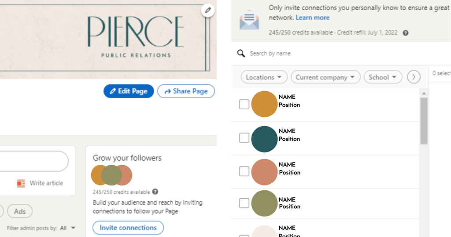This screenshot has height=237, width=451.
Task: Click the olive green avatar in connection list
Action: tap(264, 204)
